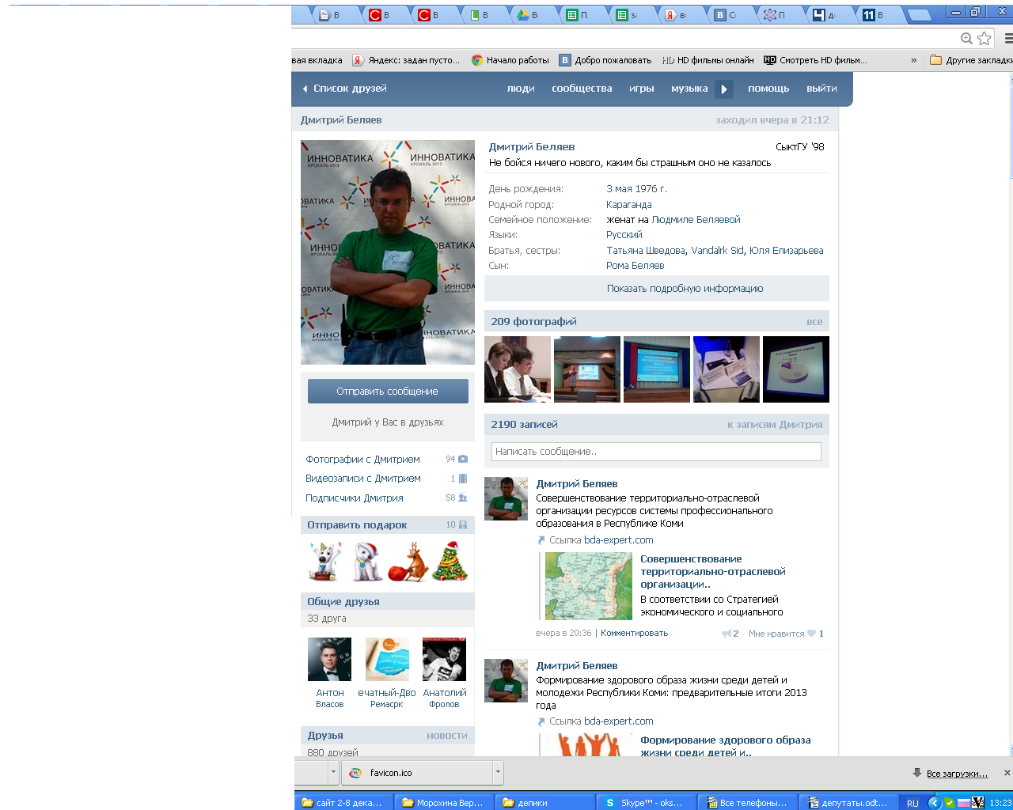Open the 'люди' item in VK header
Screen dimensions: 1013x810
pyautogui.click(x=521, y=89)
